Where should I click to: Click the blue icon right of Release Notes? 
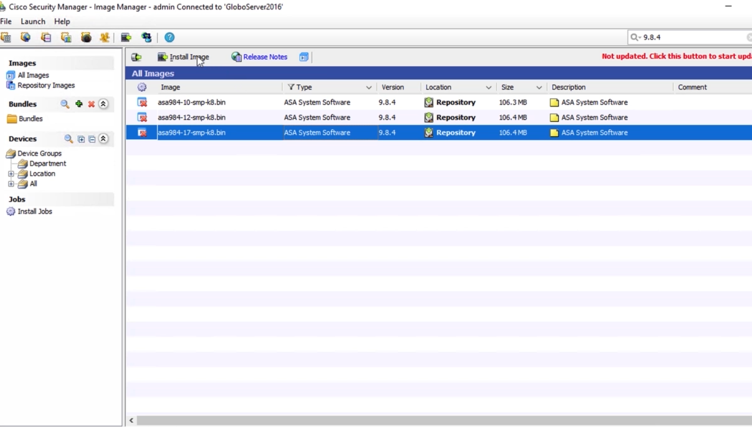pos(304,57)
